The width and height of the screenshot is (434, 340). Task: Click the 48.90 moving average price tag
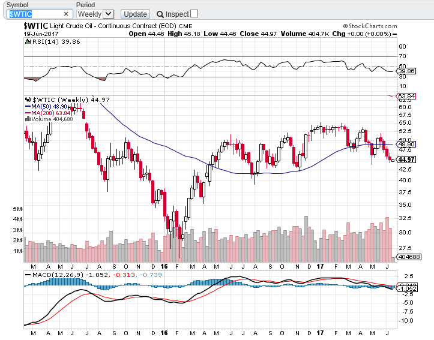[406, 145]
